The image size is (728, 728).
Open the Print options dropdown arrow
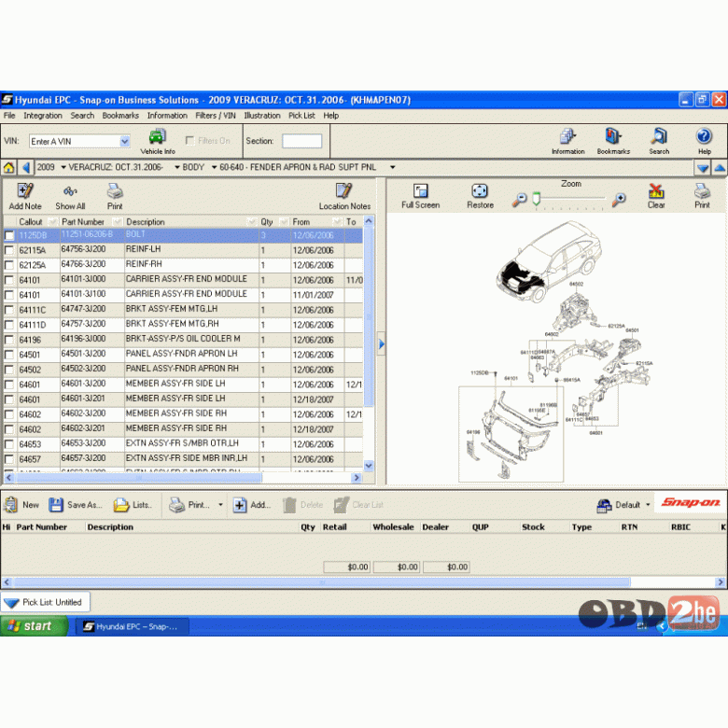coord(220,505)
